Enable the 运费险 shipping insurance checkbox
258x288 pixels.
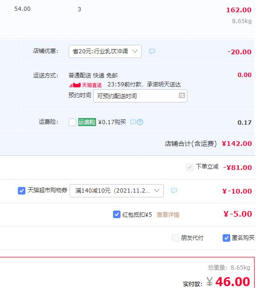[73, 122]
